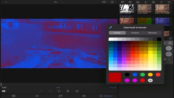This screenshot has height=98, width=174.
Task: Step forward one frame
Action: pyautogui.click(x=68, y=91)
